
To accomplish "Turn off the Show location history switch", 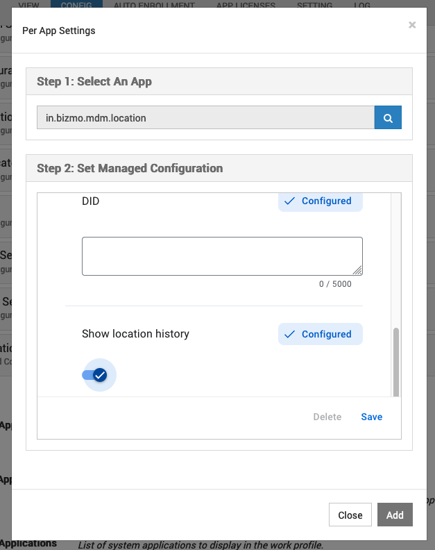I will (96, 375).
